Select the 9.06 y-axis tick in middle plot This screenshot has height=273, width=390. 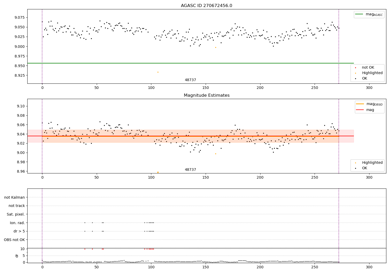pyautogui.click(x=21, y=125)
